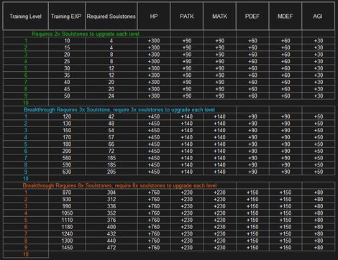The width and height of the screenshot is (338, 260).
Task: Select Required Soulstones value 432
Action: (x=111, y=233)
